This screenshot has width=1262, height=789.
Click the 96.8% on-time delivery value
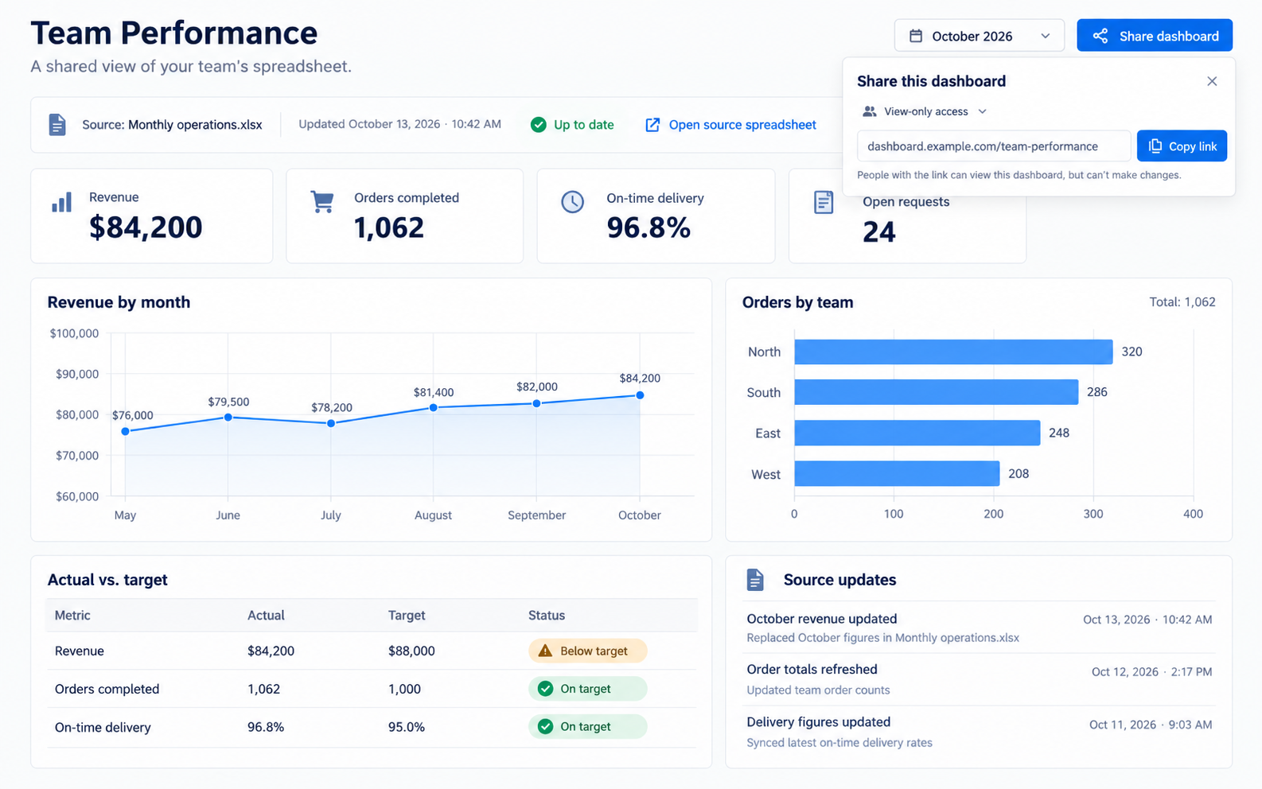(649, 228)
